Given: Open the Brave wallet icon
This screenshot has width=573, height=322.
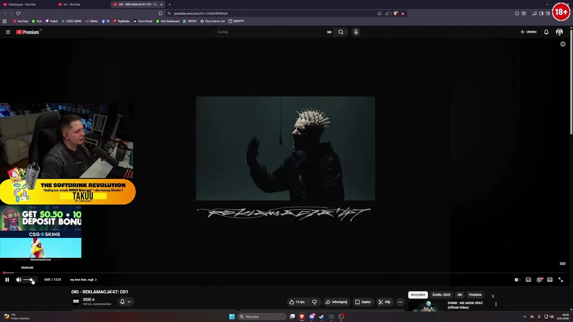Looking at the screenshot, I should click(x=548, y=13).
